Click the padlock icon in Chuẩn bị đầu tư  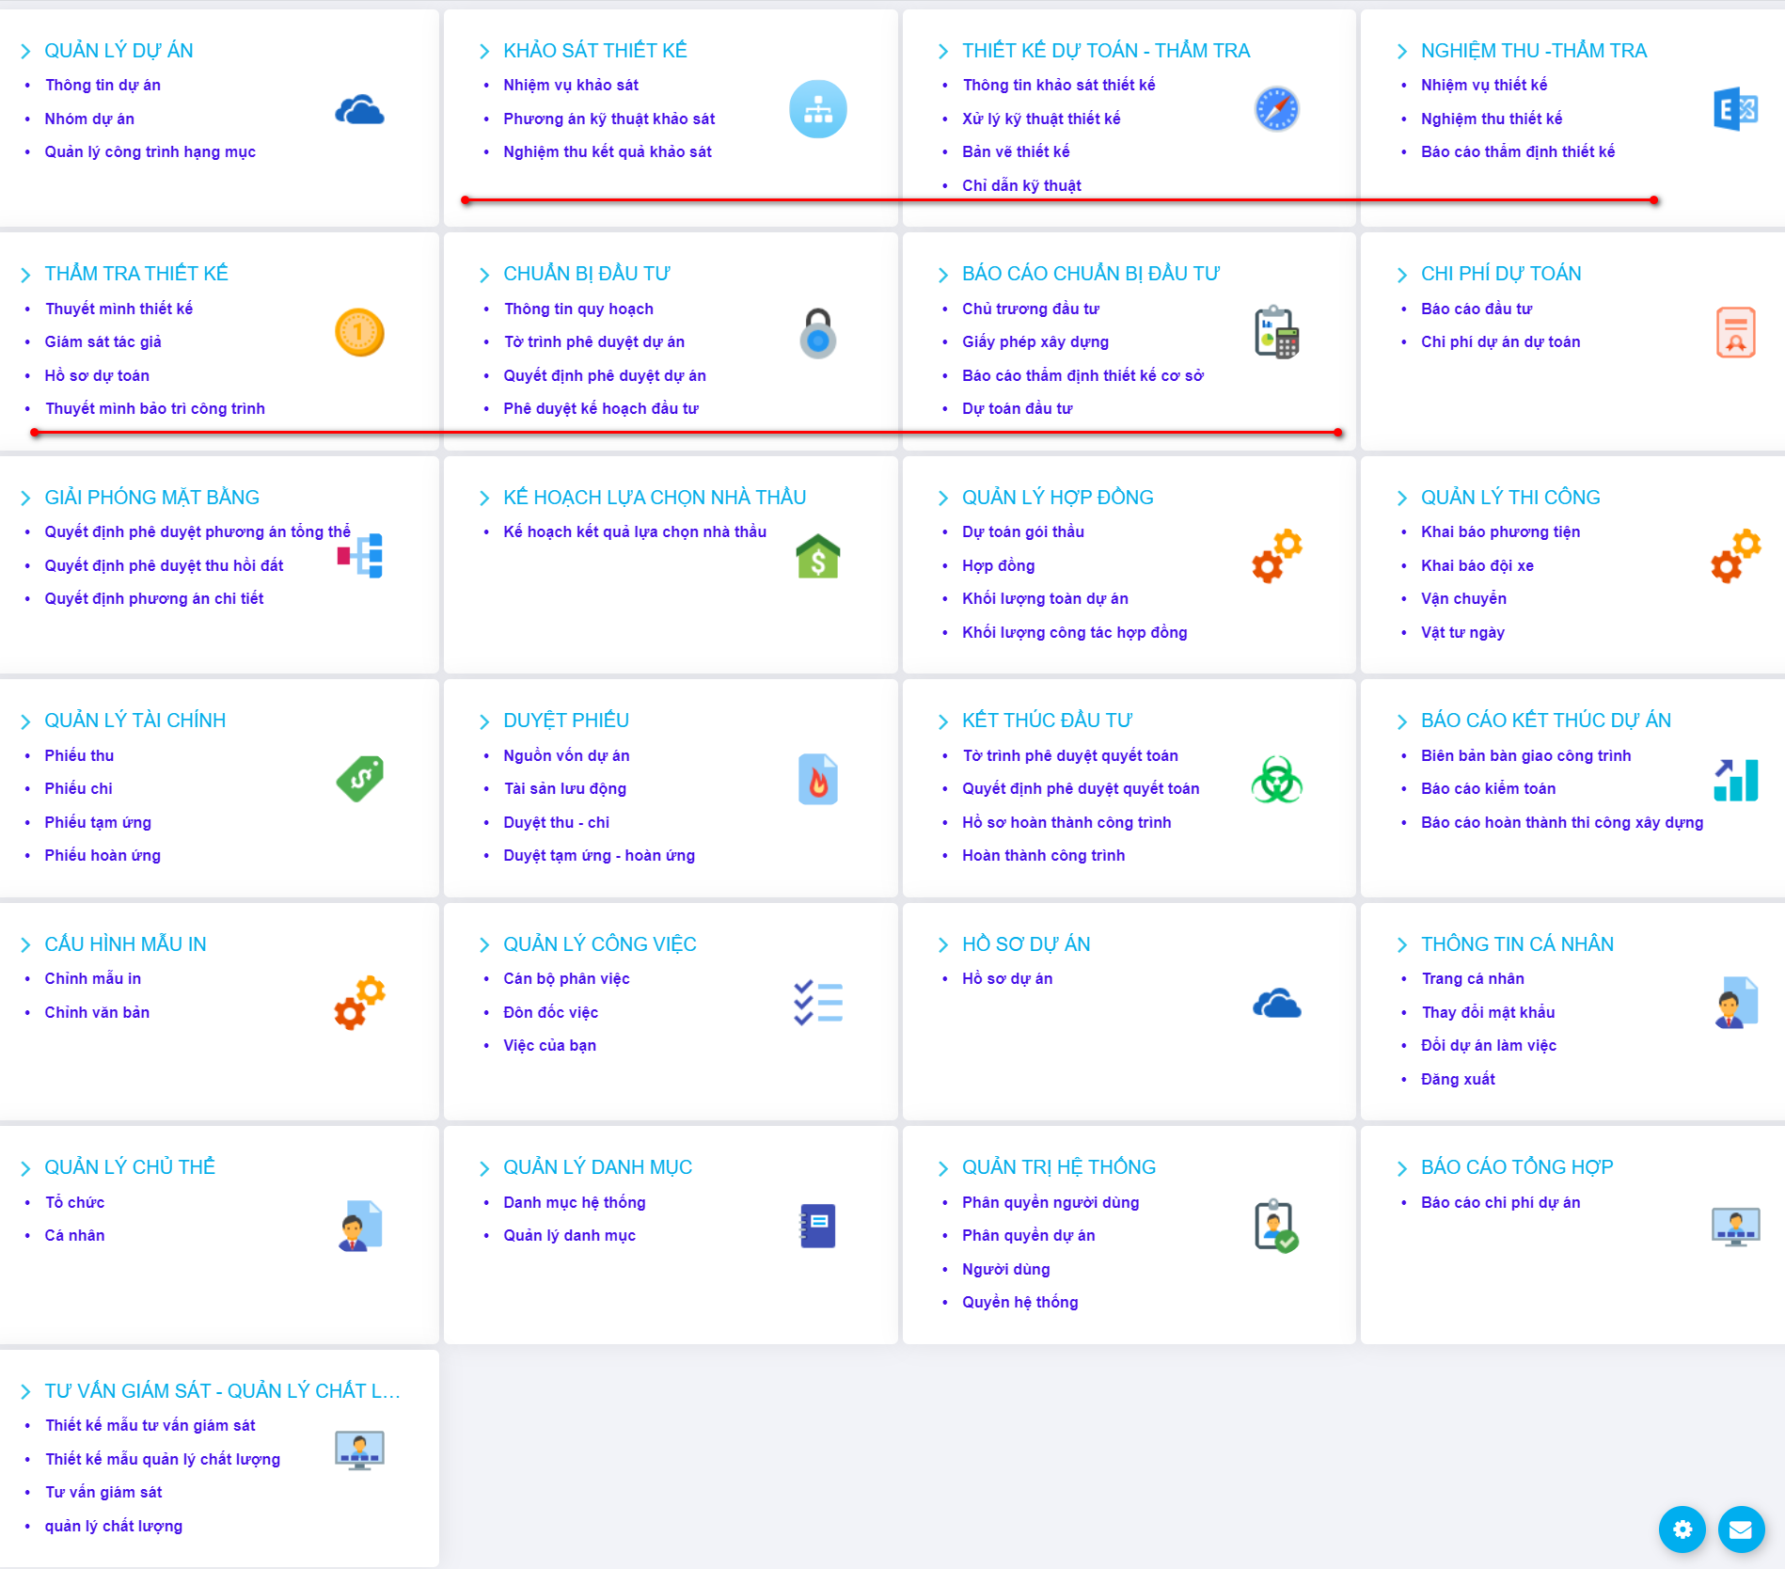coord(817,333)
